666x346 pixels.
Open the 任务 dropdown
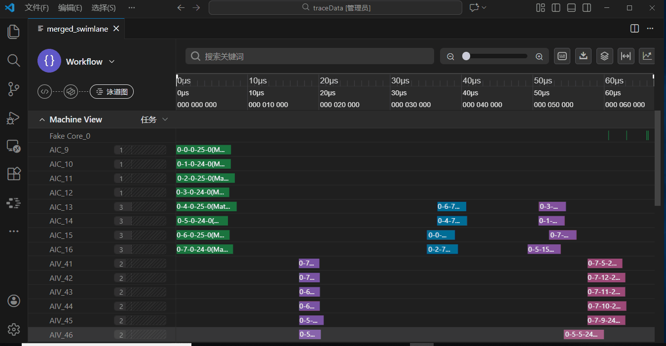[x=154, y=120]
